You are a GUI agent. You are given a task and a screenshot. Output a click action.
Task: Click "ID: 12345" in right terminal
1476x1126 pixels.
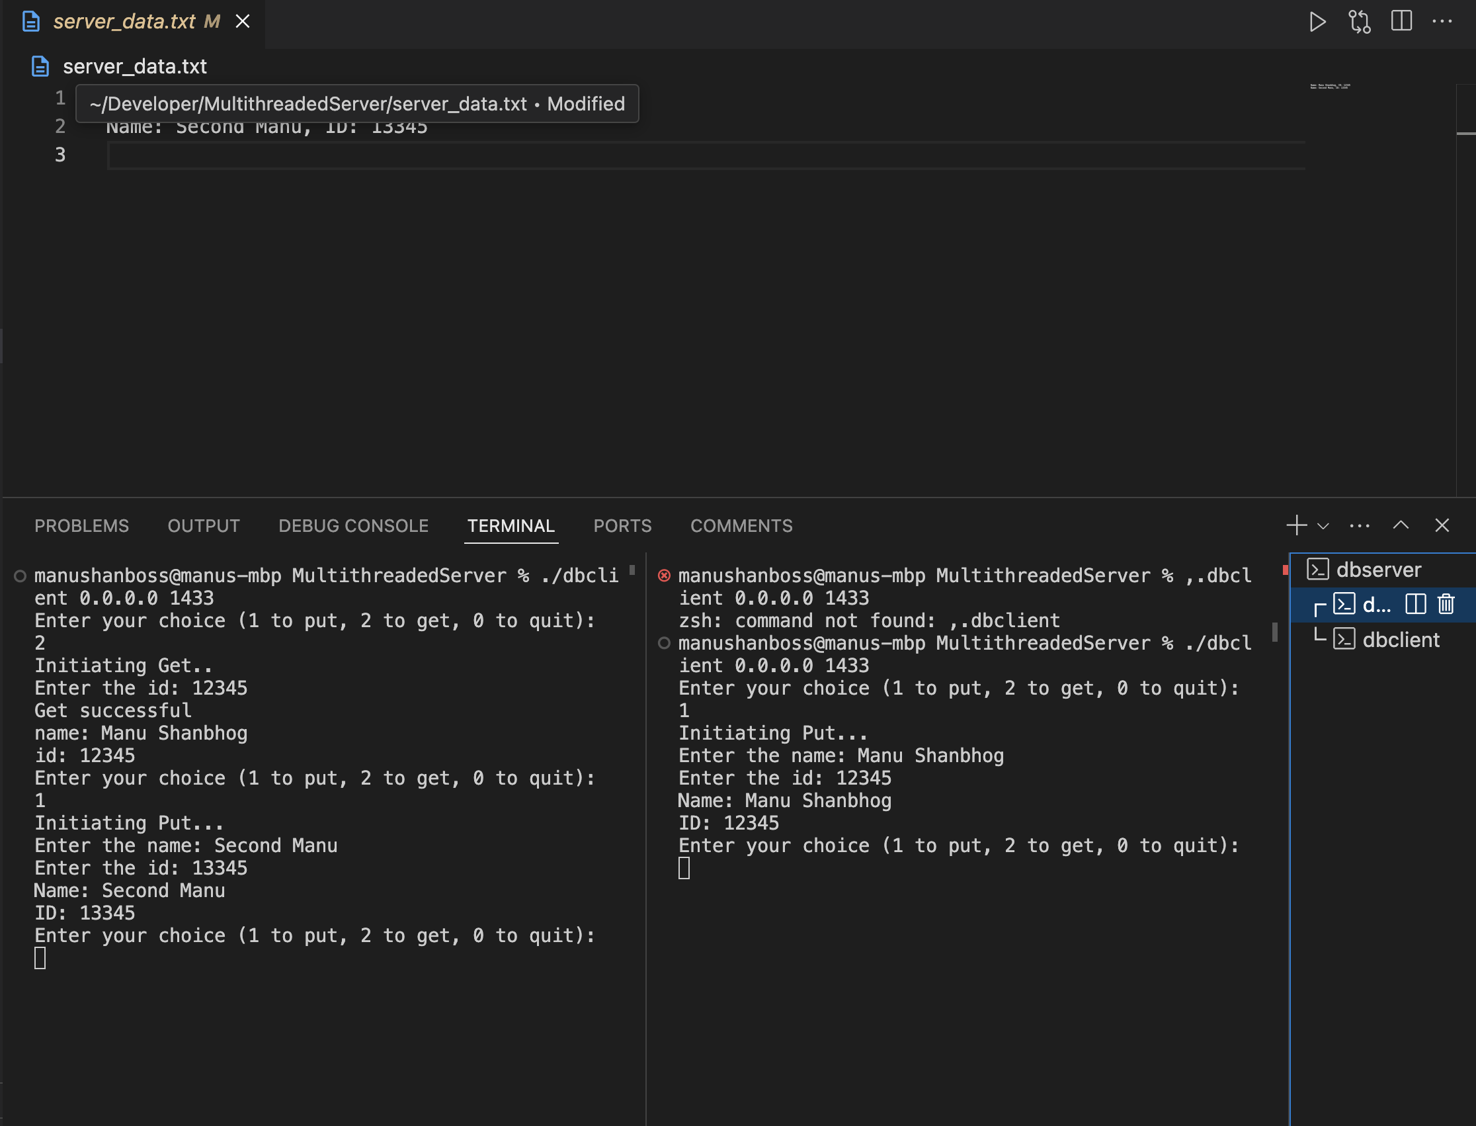pyautogui.click(x=729, y=823)
